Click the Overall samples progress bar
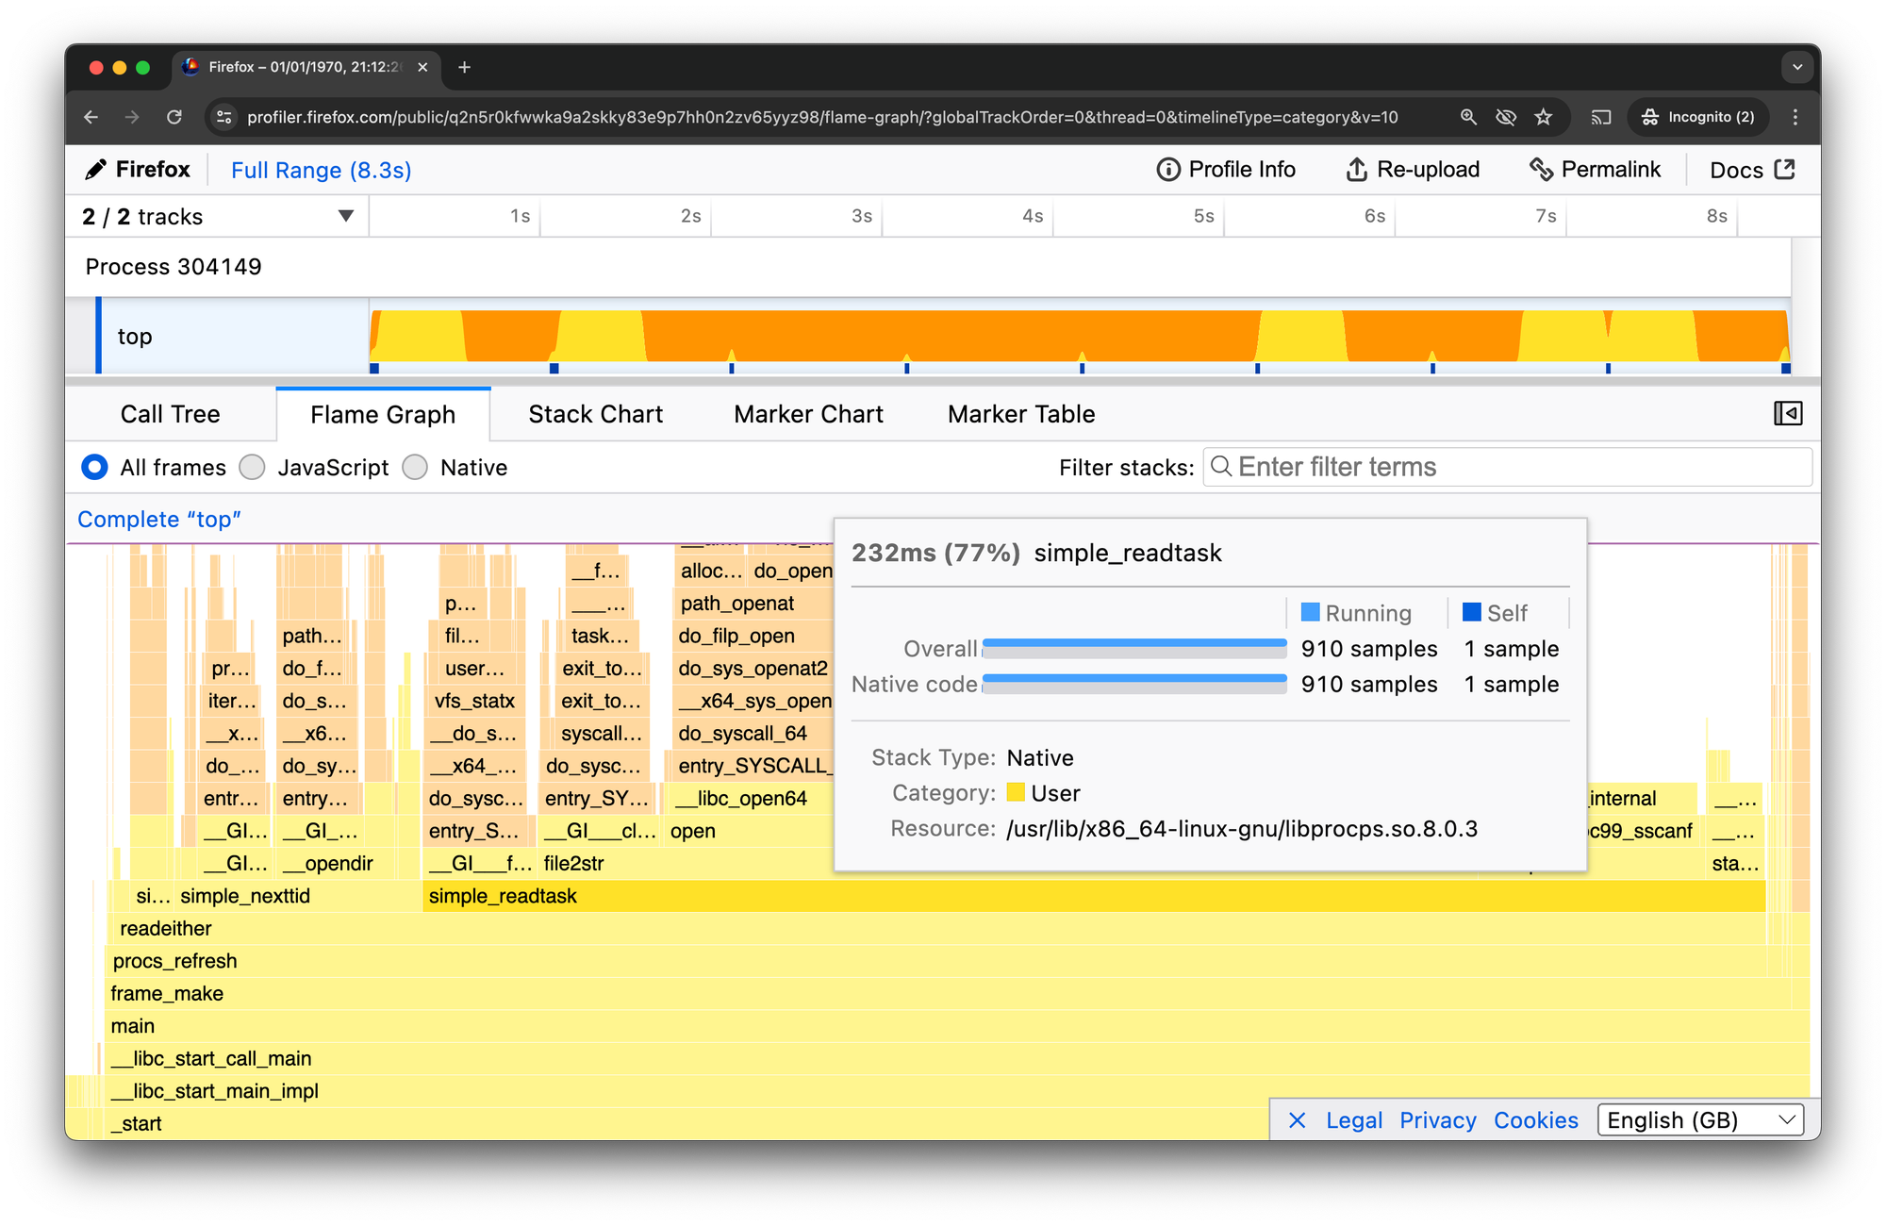This screenshot has height=1226, width=1886. coord(1134,648)
